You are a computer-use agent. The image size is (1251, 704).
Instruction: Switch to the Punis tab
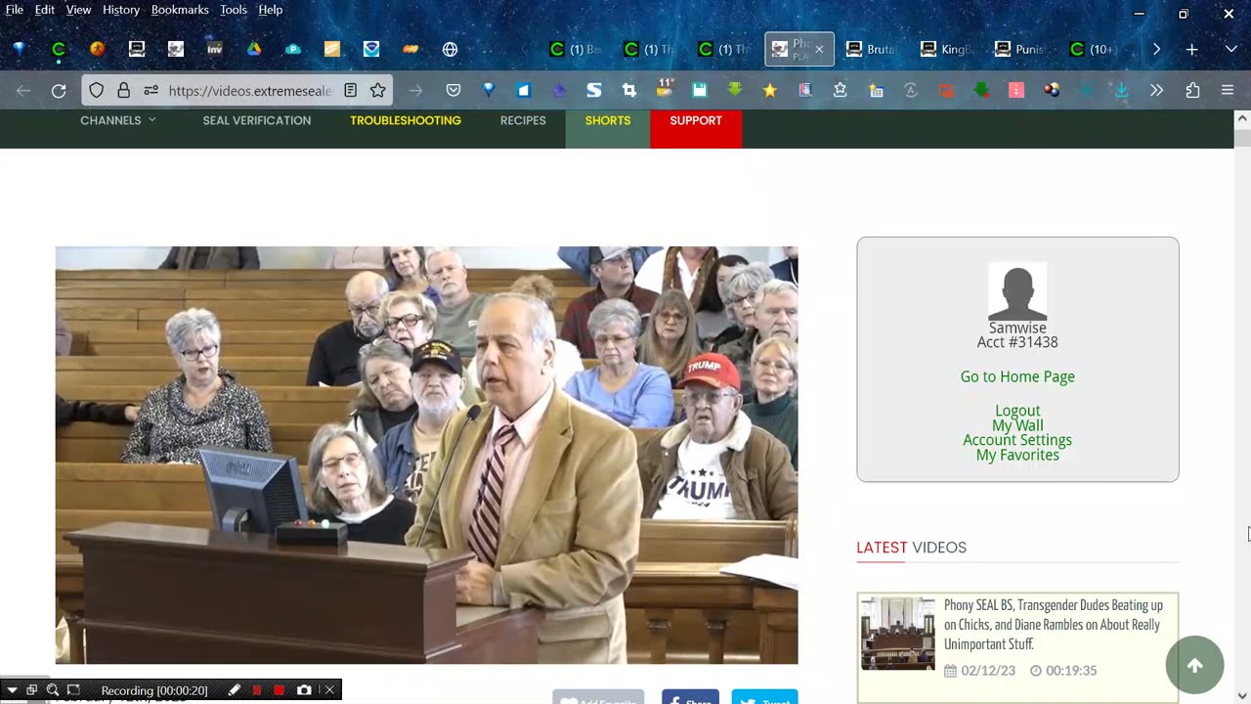[x=1021, y=49]
